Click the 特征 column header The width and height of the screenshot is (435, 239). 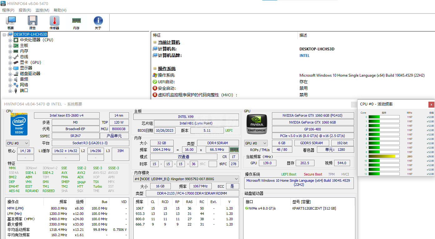pos(157,35)
